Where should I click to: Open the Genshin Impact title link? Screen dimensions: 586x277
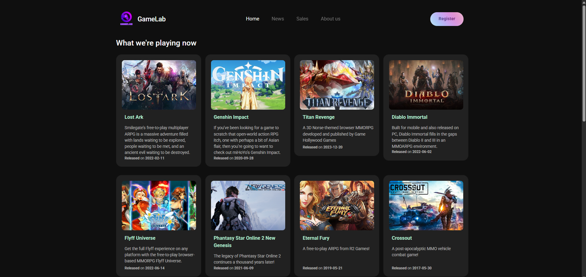(231, 117)
